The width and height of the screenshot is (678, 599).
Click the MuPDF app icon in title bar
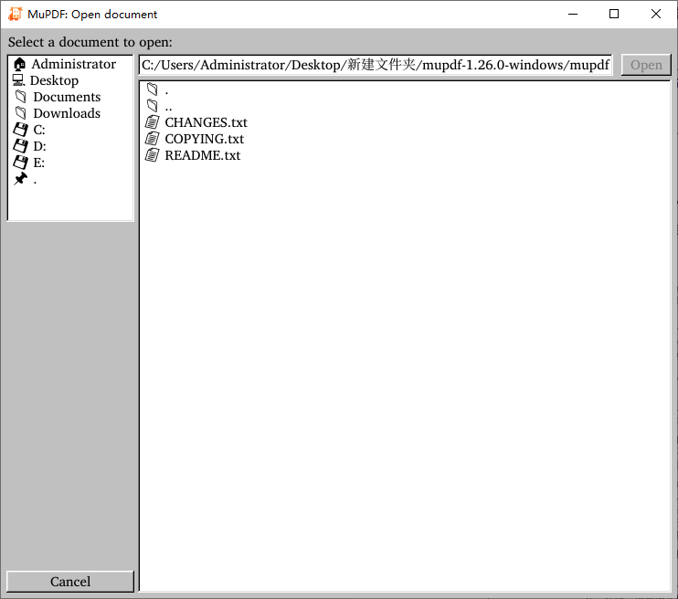(x=16, y=14)
